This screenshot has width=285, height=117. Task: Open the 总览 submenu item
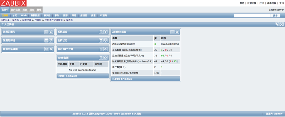coord(15,16)
